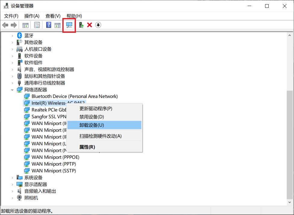Expand the 软件设备 node
Viewport: 294px width, 215px height.
[12, 56]
